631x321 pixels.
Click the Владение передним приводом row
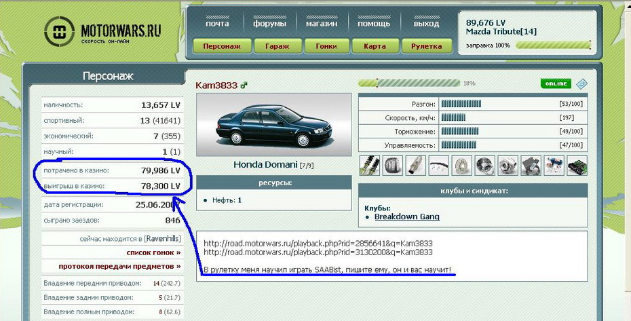point(112,283)
